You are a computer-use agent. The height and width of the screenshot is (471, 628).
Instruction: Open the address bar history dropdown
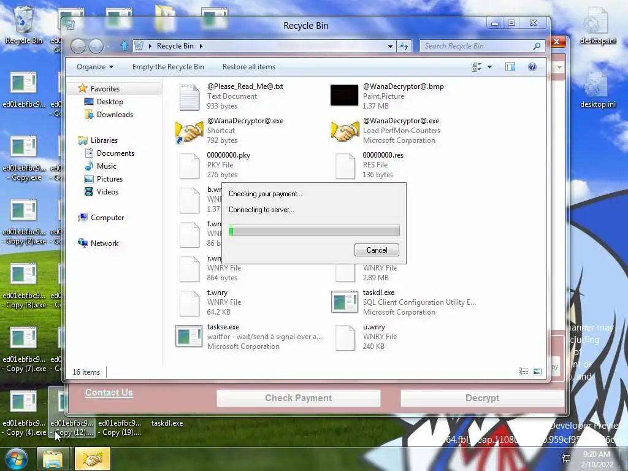coord(390,47)
